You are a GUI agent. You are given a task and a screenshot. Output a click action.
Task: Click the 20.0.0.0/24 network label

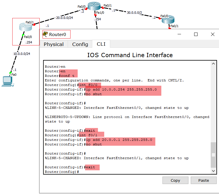65,18
